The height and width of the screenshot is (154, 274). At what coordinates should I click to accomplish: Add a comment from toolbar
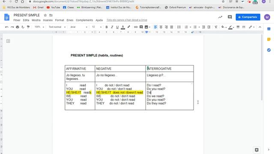click(141, 27)
